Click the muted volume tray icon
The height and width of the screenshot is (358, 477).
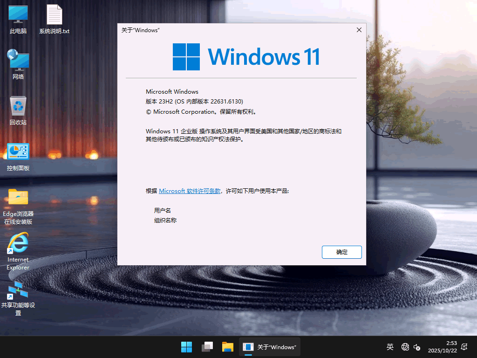point(417,347)
